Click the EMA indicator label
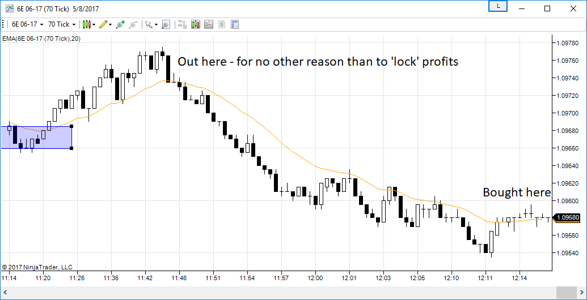587x300 pixels. click(41, 38)
